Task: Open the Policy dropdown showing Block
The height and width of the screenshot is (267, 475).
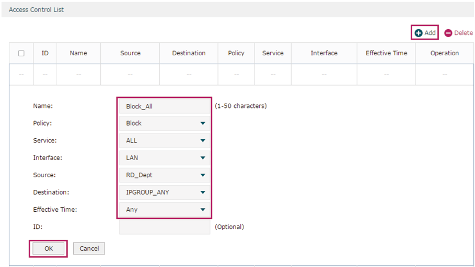Action: [165, 124]
